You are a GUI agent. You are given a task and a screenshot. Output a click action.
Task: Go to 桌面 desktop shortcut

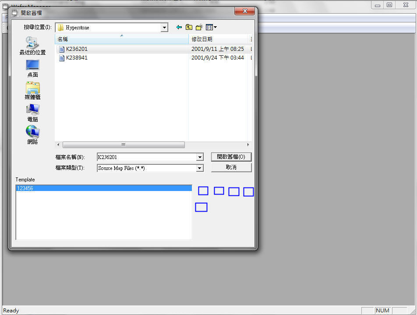(x=33, y=69)
